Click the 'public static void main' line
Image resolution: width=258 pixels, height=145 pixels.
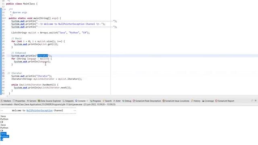pyautogui.click(x=35, y=18)
